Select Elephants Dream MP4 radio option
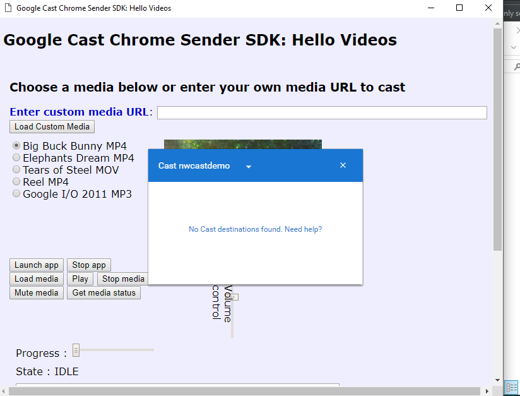Viewport: 520px width, 396px height. [x=16, y=157]
